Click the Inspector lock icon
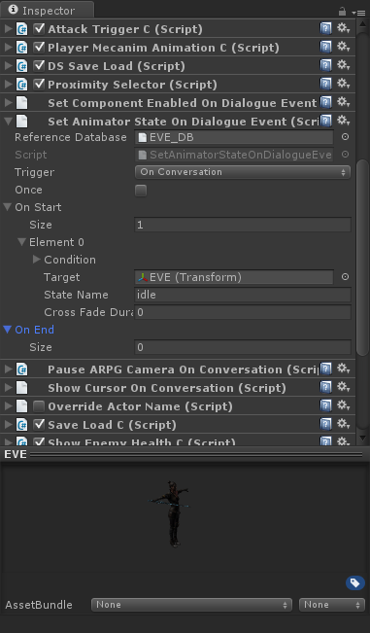 pos(342,12)
